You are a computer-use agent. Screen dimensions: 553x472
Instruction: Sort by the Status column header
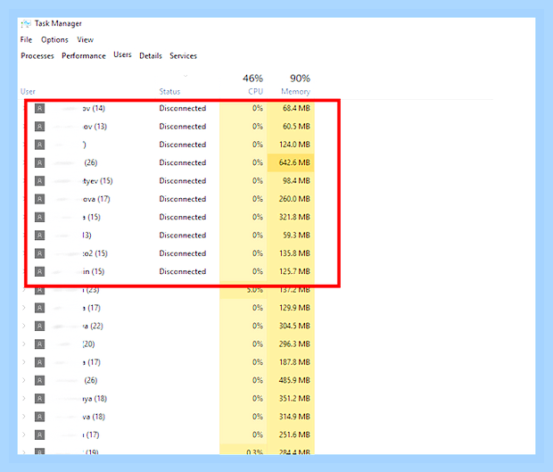click(x=169, y=91)
